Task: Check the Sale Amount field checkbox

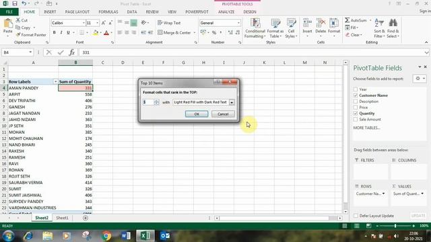Action: click(x=356, y=120)
